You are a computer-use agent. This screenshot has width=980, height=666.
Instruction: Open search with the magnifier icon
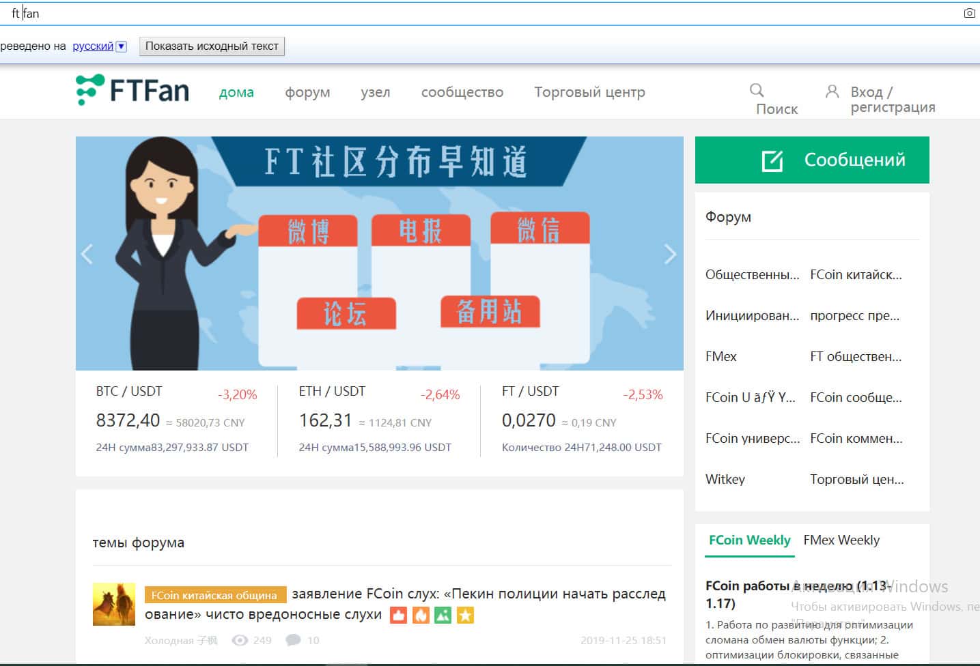coord(757,90)
